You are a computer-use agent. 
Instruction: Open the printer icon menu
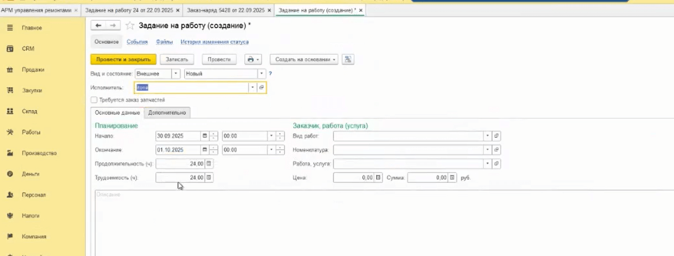(x=252, y=59)
